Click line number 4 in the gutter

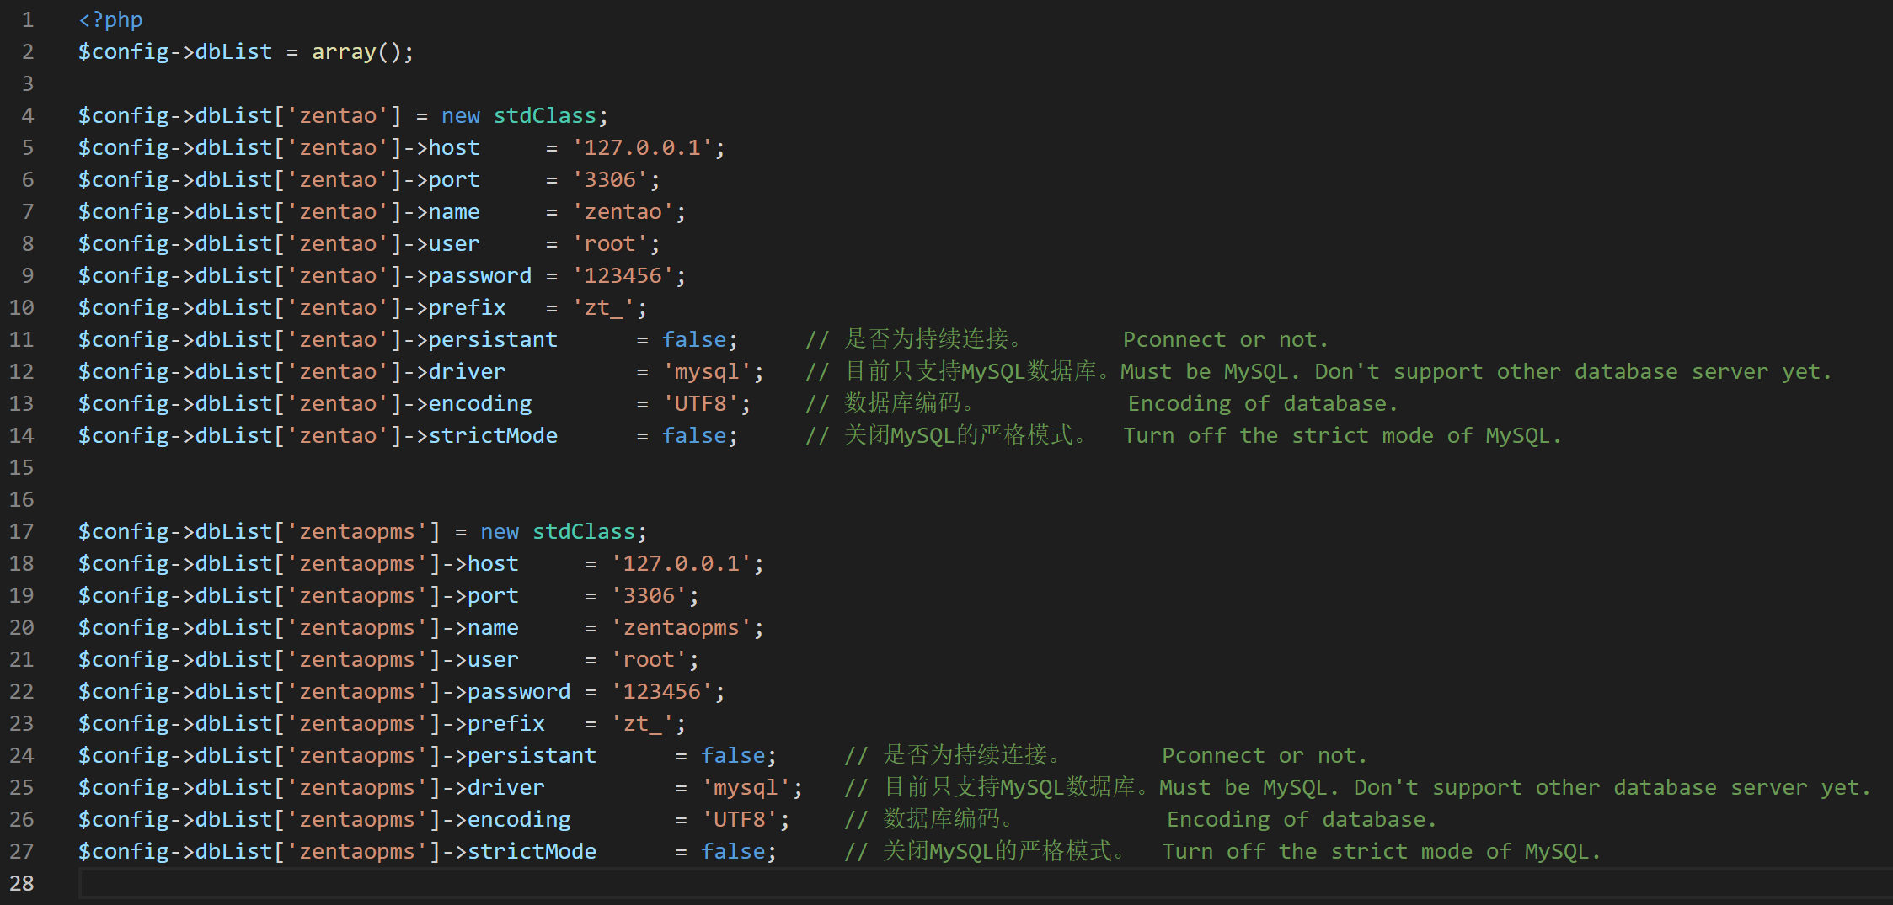(x=28, y=115)
